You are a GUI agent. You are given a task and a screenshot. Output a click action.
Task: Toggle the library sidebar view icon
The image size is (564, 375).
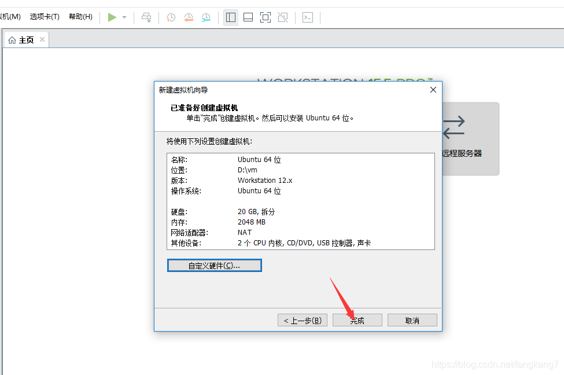tap(231, 17)
